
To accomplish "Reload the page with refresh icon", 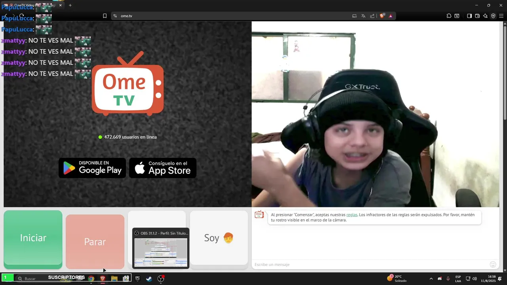I will coord(22,16).
